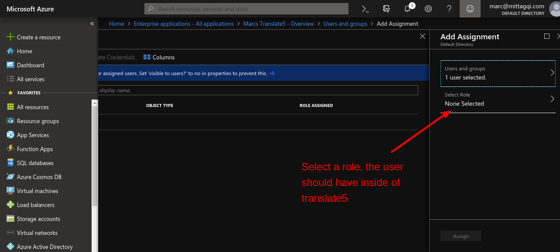Click the App Services globe icon
Viewport: 560px width, 252px height.
click(x=10, y=135)
